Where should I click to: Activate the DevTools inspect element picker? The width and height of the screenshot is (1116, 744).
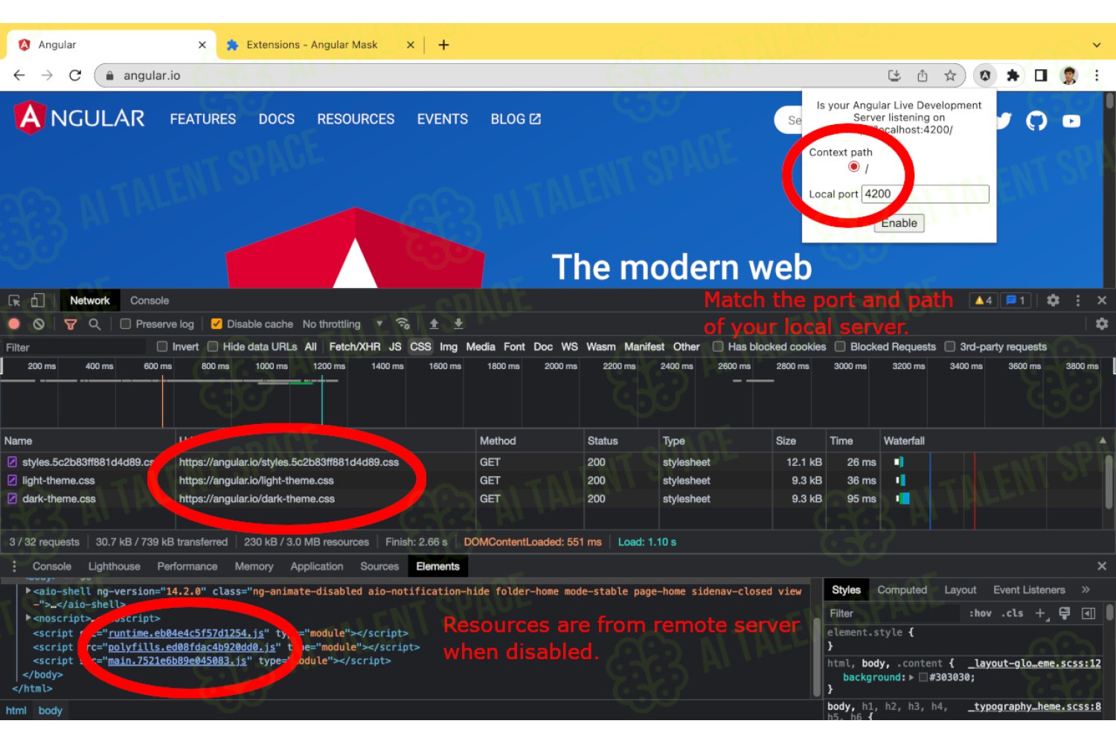tap(14, 301)
